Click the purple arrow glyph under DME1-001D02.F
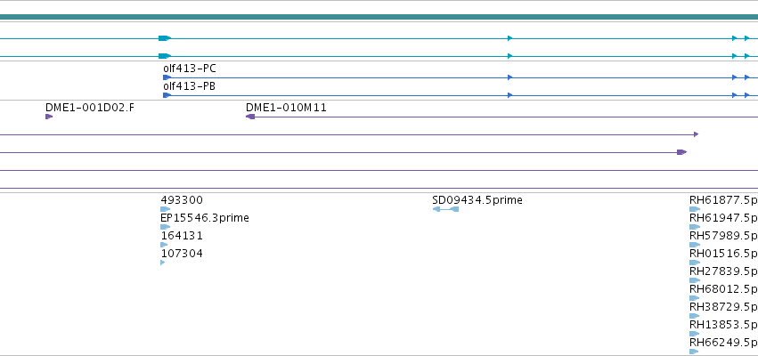758x356 pixels. [49, 117]
